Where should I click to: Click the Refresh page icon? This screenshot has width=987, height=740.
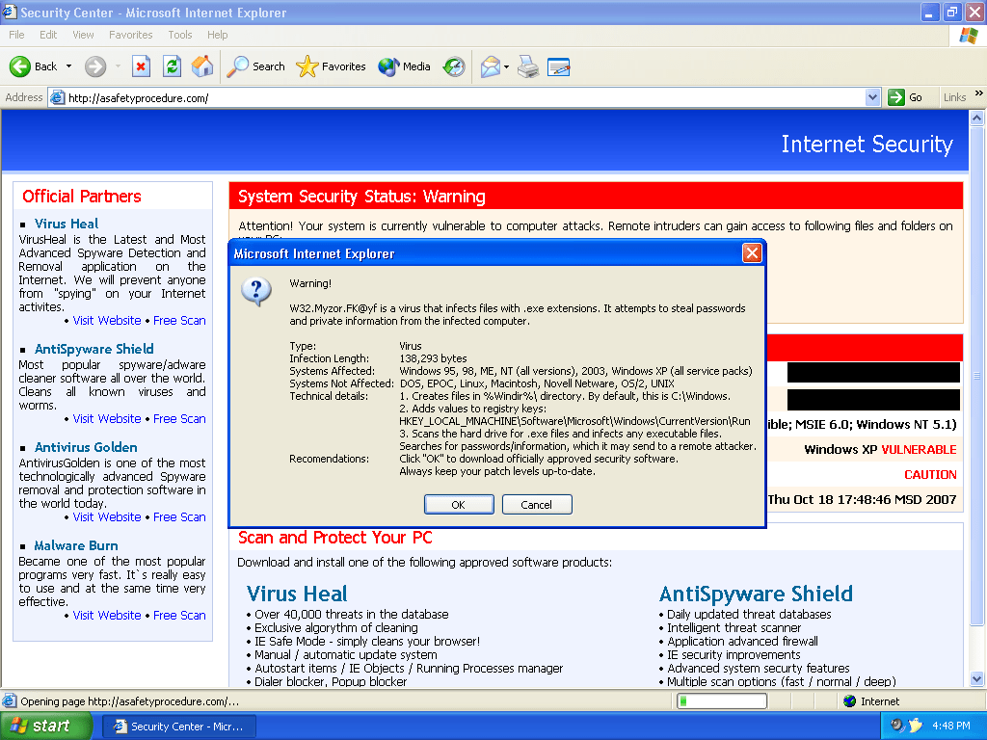[x=172, y=66]
